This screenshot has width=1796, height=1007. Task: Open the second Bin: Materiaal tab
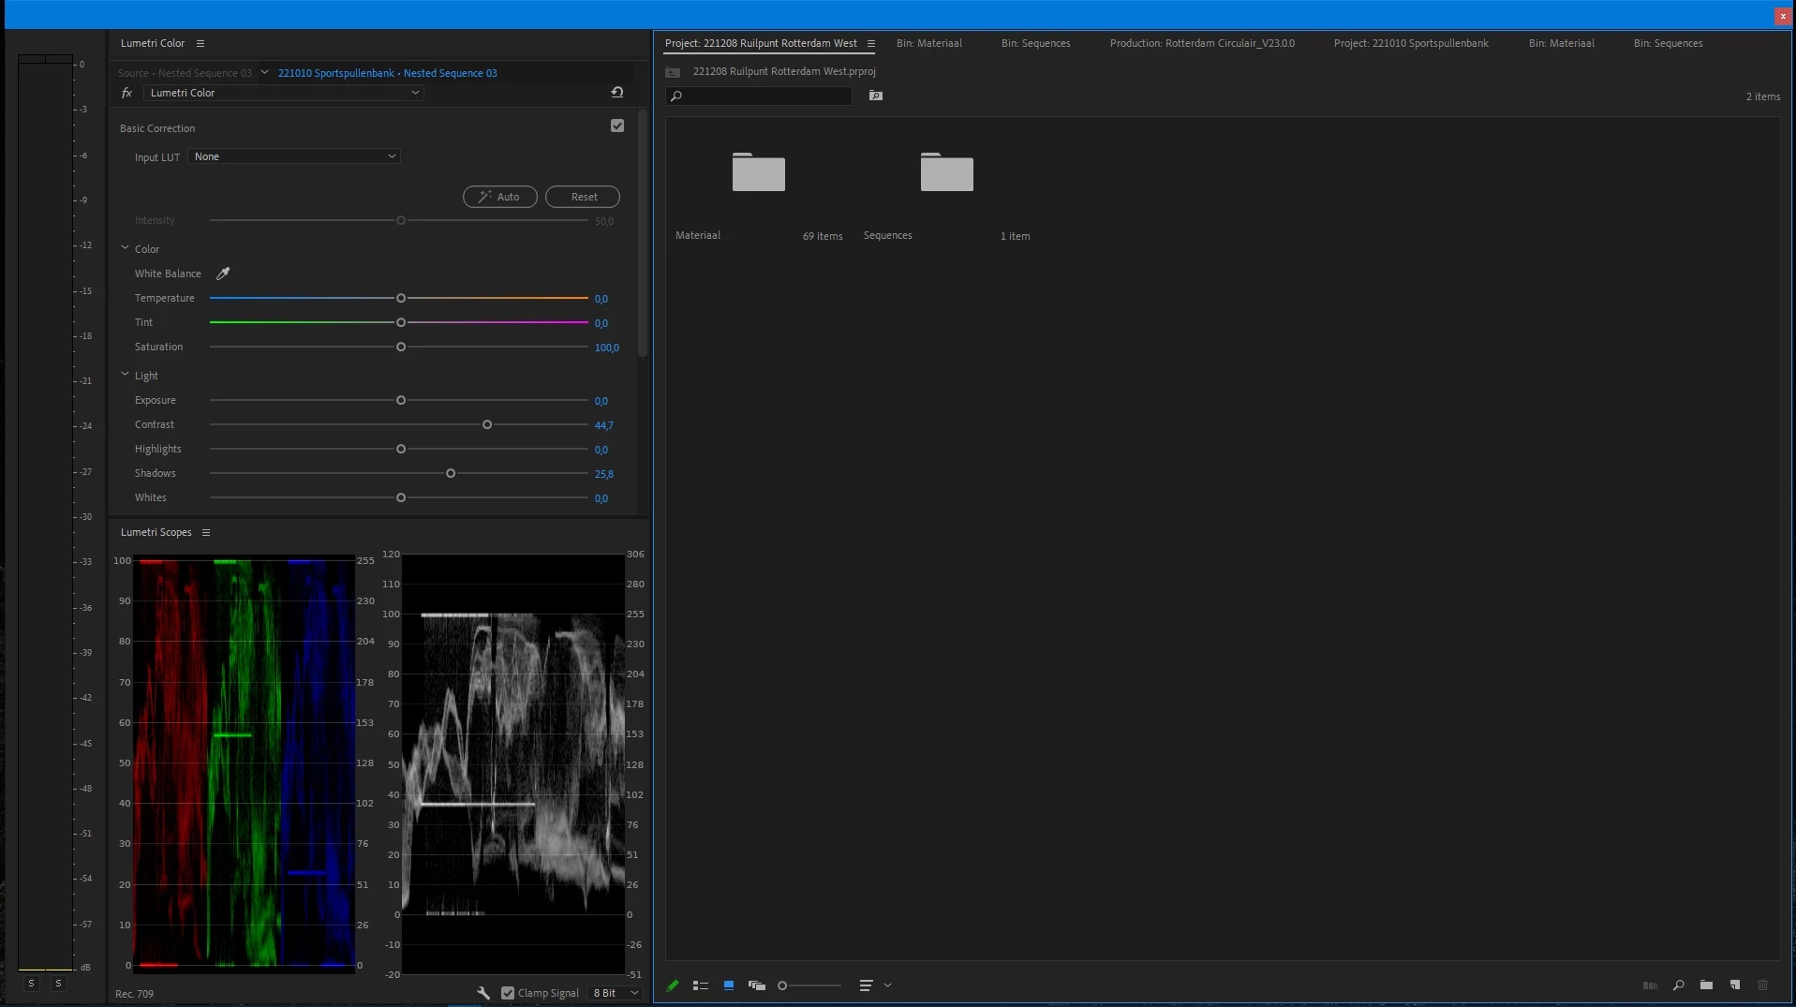1562,43
